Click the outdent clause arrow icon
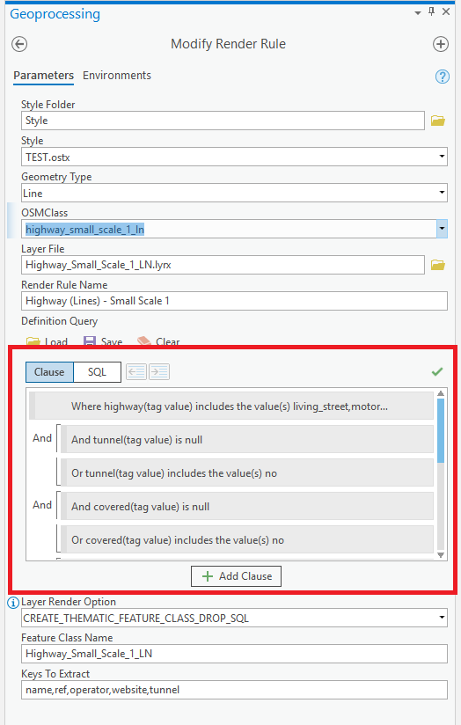 [x=136, y=372]
